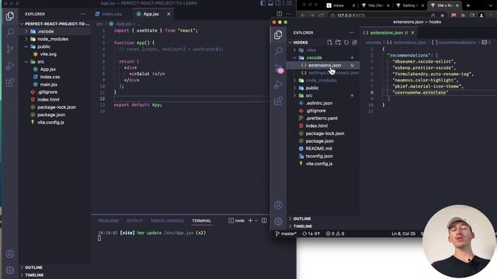Open Explorer more actions in hooks window
The height and width of the screenshot is (279, 497).
click(x=351, y=33)
